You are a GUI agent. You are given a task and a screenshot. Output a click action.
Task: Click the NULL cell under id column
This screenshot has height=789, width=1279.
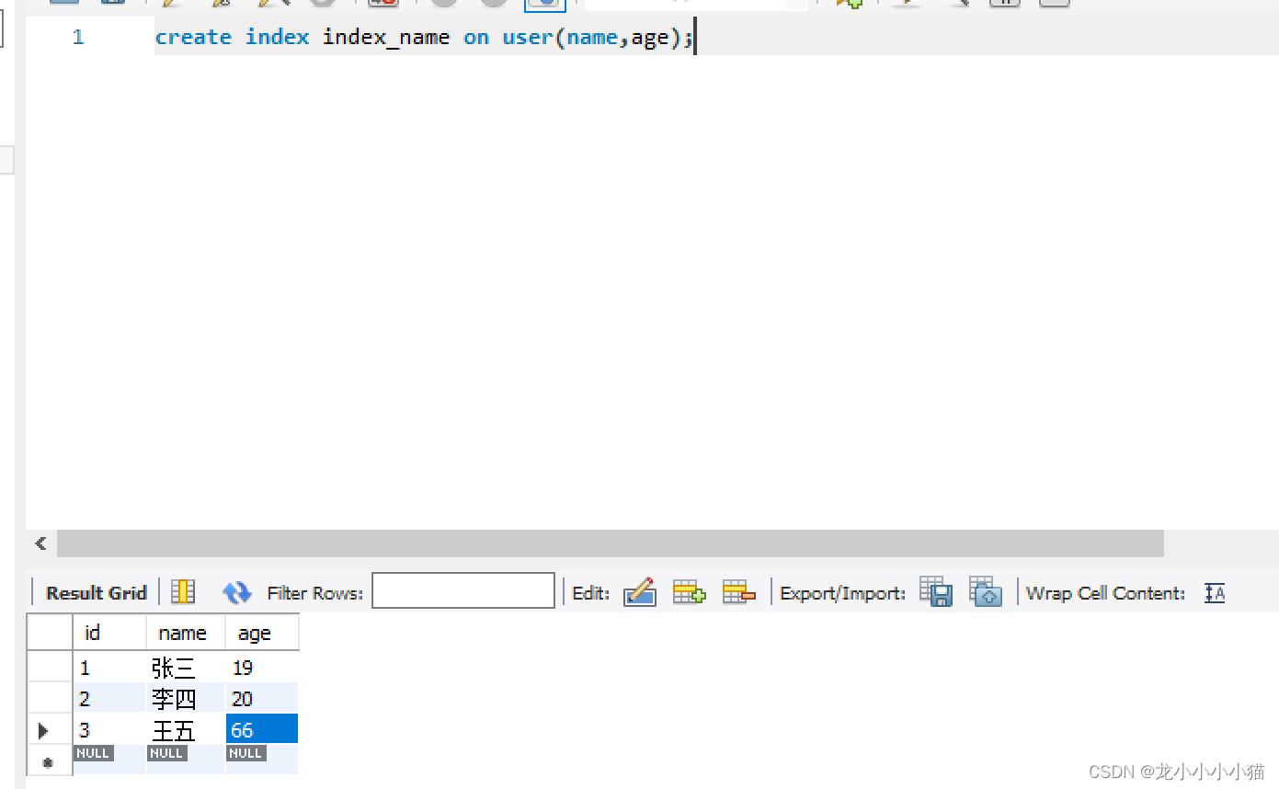pos(109,760)
